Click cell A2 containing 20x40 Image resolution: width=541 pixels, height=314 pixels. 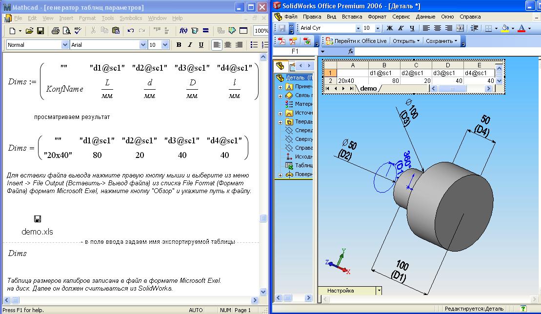[353, 80]
